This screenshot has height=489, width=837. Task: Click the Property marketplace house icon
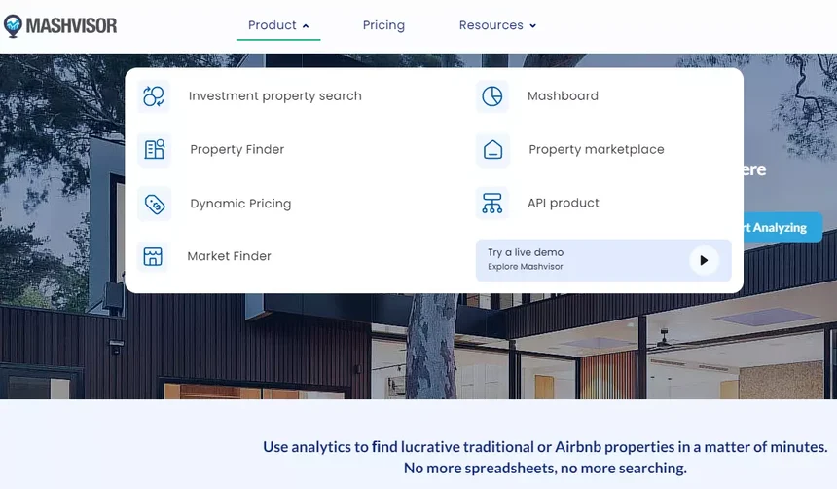[x=492, y=150]
